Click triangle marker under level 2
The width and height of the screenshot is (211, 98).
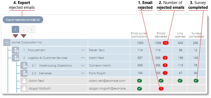point(23,36)
